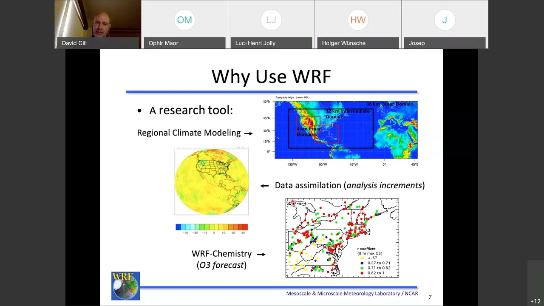Screen dimensions: 544x306
Task: Click 'Mesoscale & Microscale Meteorology Laboratory / NCAR' footer
Action: 352,294
